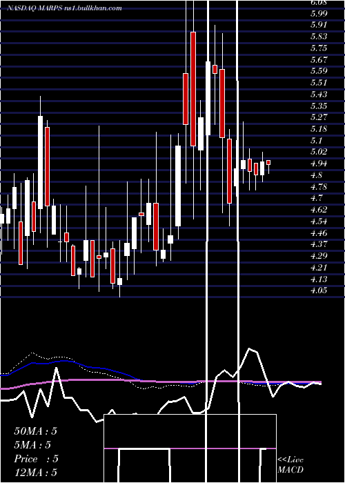Click the 5.27 price axis label

pos(319,117)
